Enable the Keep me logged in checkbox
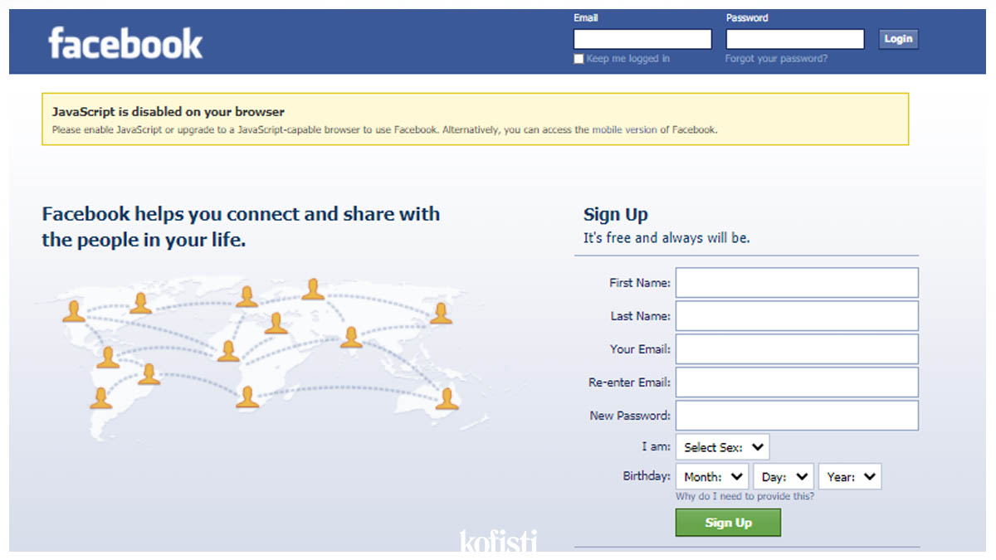The width and height of the screenshot is (996, 560). click(579, 59)
